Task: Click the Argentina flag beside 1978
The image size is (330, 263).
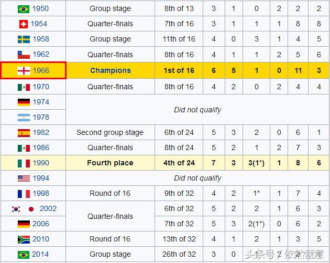Action: point(23,118)
